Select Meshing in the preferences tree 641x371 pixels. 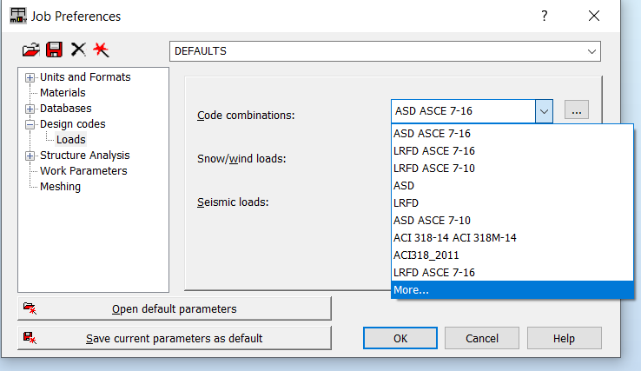60,187
